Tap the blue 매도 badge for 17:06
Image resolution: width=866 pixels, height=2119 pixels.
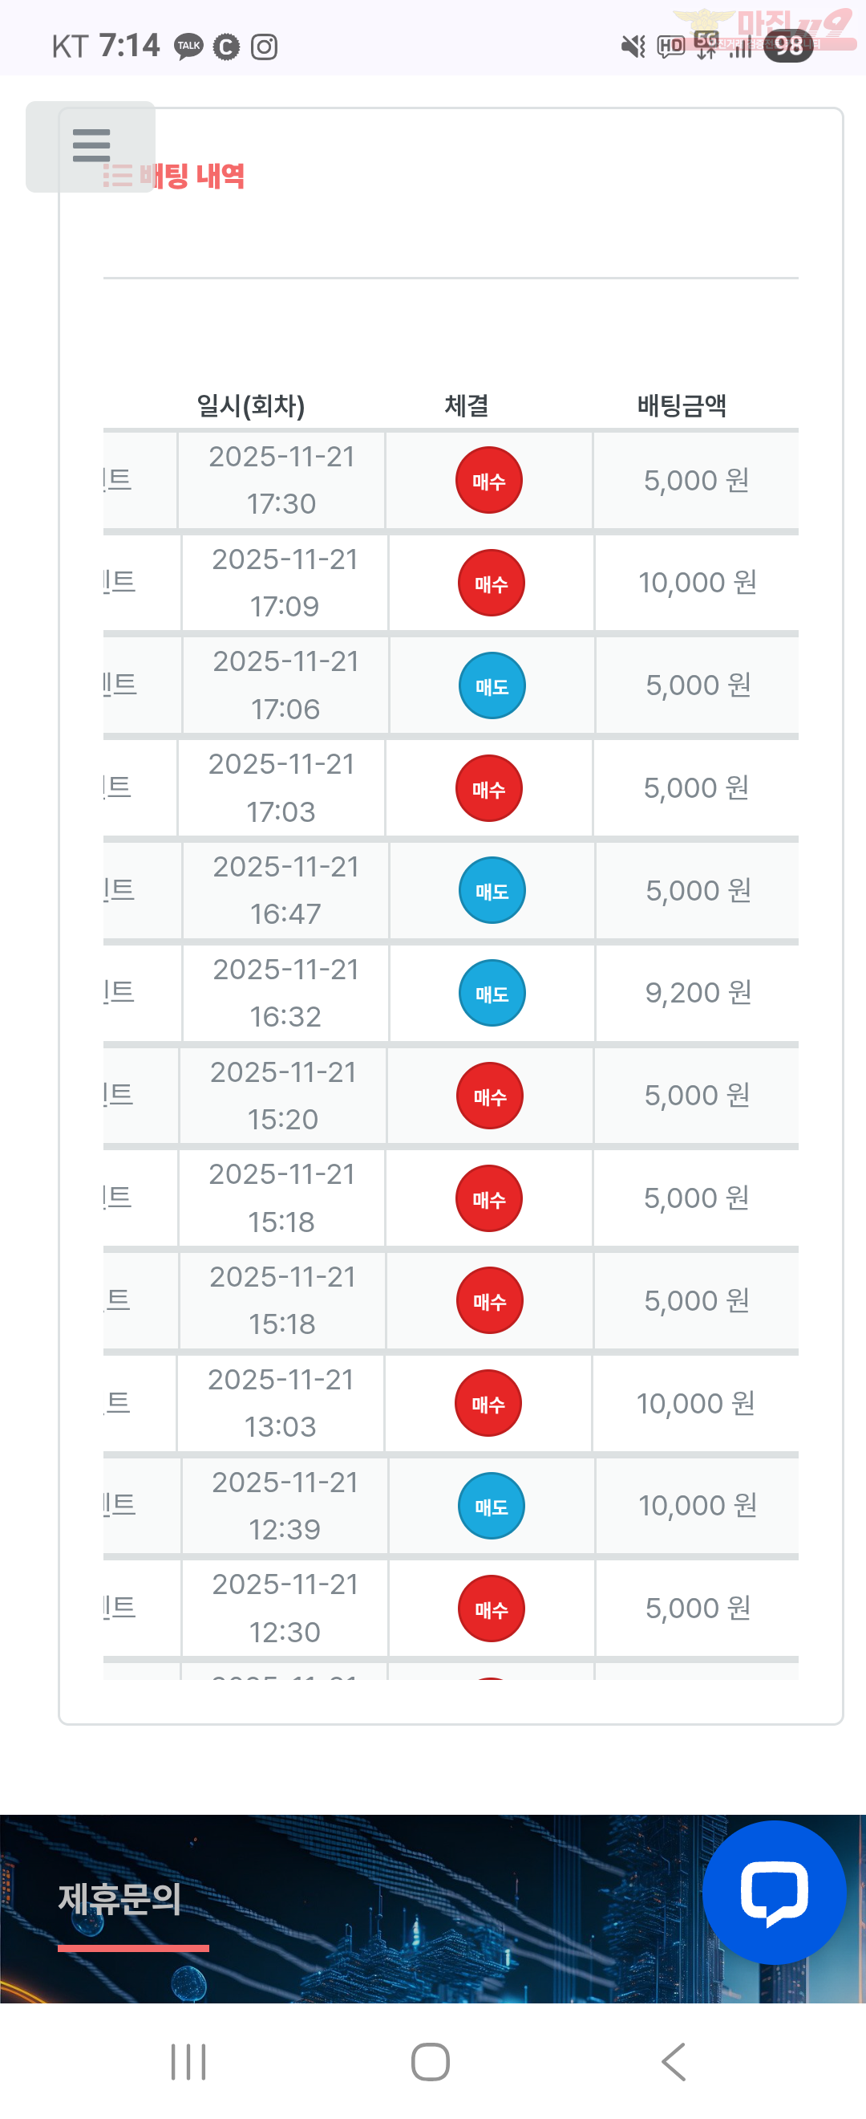[492, 685]
